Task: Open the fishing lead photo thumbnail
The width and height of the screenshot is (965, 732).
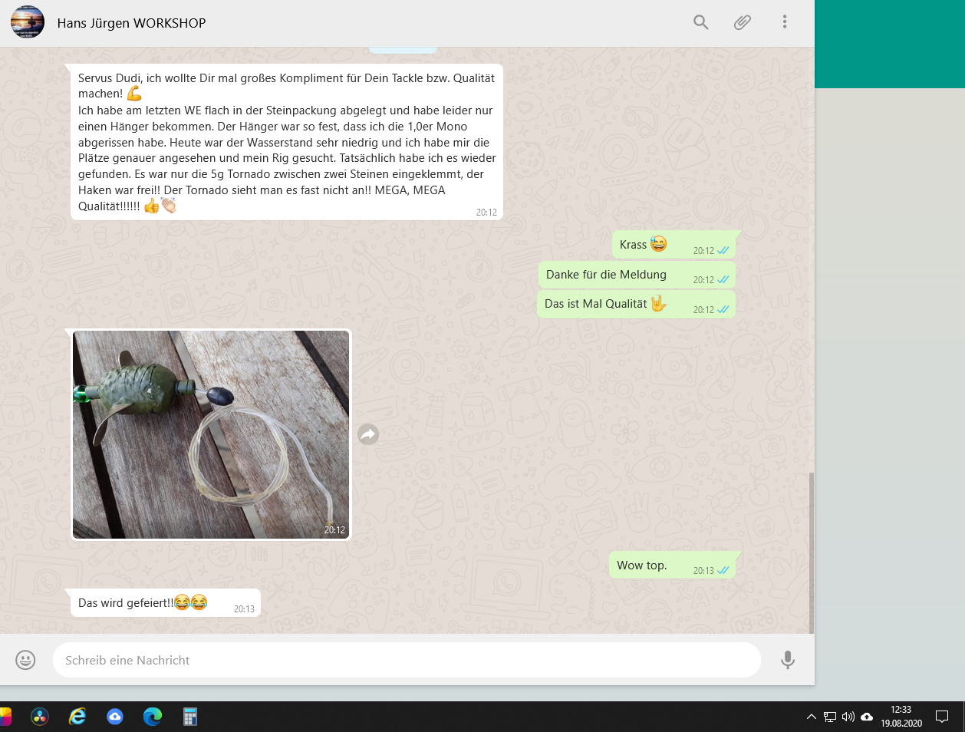Action: [211, 434]
